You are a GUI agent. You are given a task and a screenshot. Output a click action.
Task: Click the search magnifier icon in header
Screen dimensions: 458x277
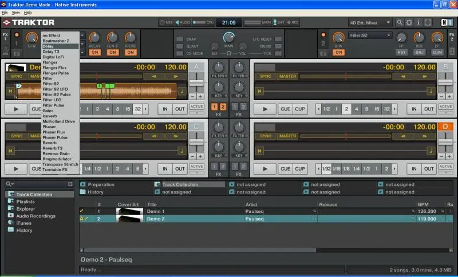[400, 22]
